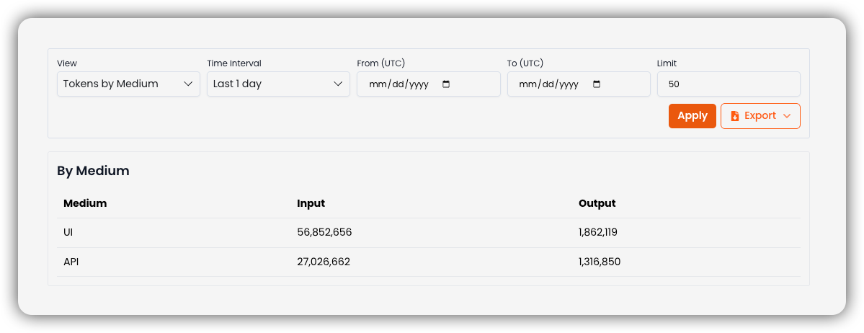Click the input value 56,852,656
The width and height of the screenshot is (864, 333).
[324, 233]
